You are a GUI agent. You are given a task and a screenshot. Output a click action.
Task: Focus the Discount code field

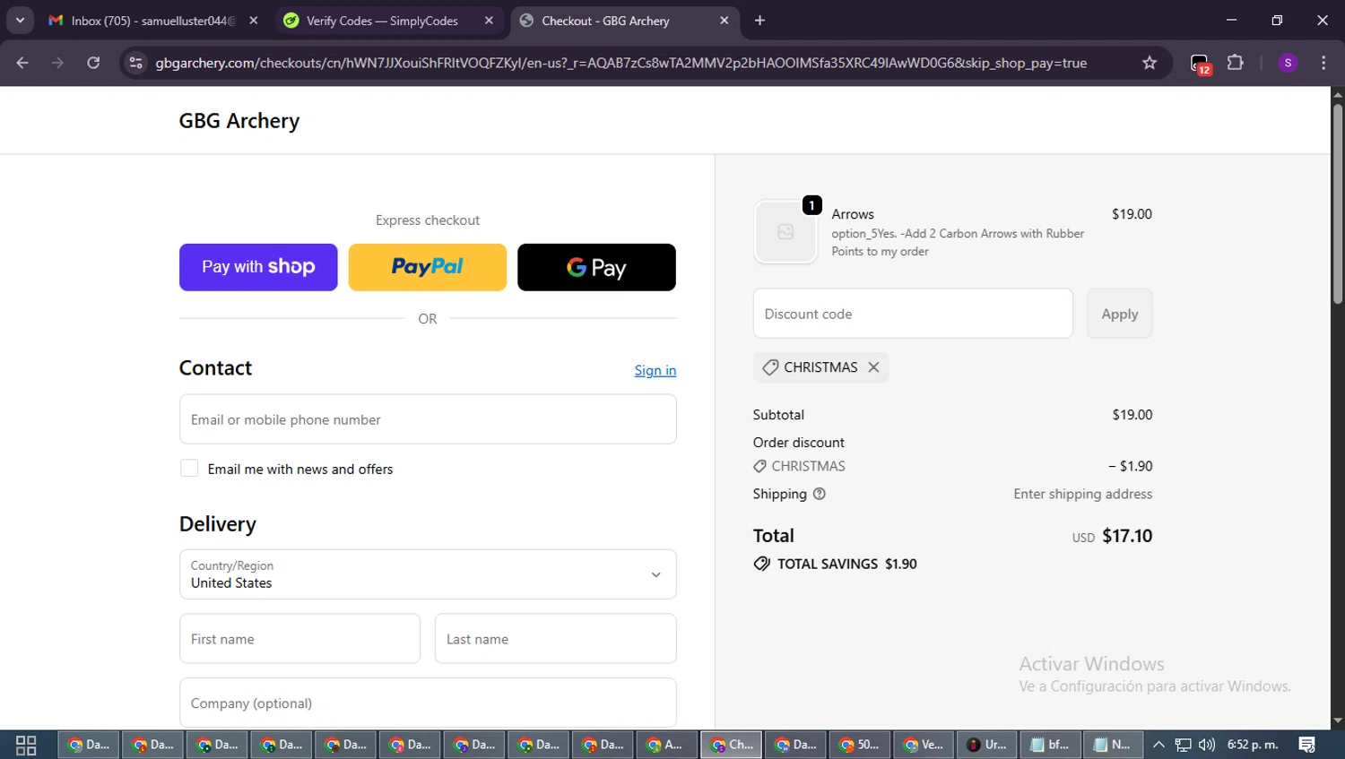tap(913, 314)
